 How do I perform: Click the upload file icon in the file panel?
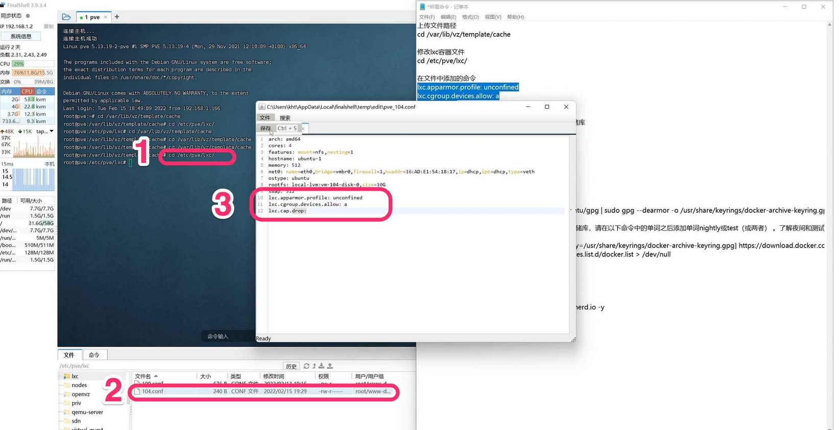[330, 366]
